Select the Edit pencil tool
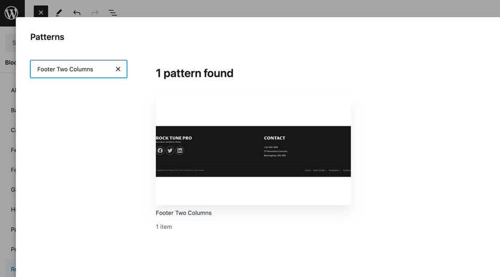 pyautogui.click(x=59, y=13)
